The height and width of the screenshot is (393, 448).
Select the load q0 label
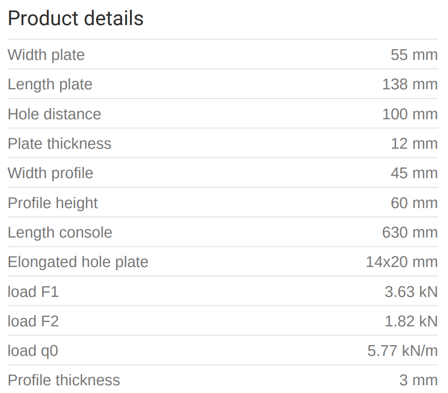pyautogui.click(x=33, y=351)
